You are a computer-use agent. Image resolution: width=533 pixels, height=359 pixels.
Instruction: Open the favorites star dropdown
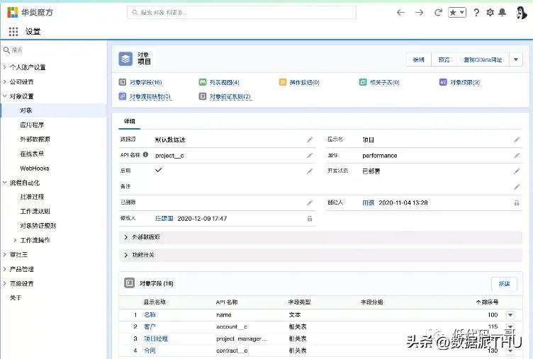457,13
